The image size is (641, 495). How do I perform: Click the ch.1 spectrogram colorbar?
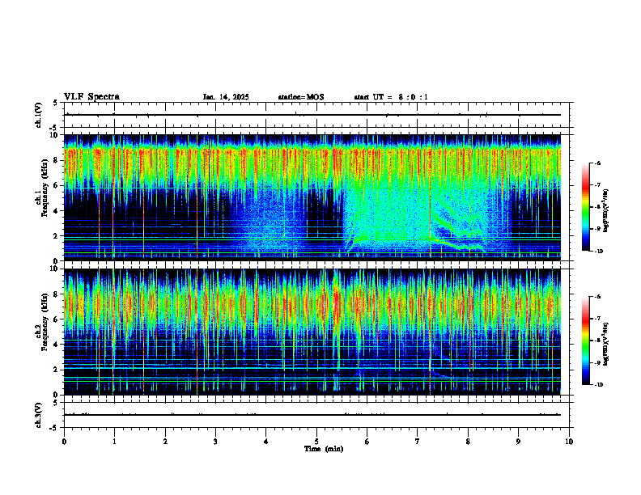pyautogui.click(x=586, y=207)
